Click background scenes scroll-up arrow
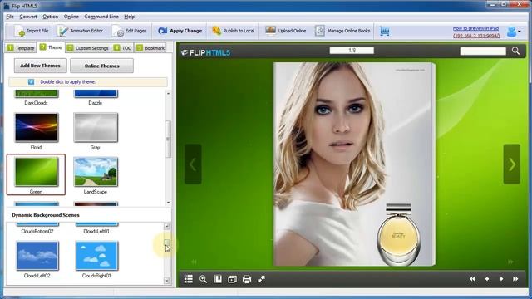 166,226
